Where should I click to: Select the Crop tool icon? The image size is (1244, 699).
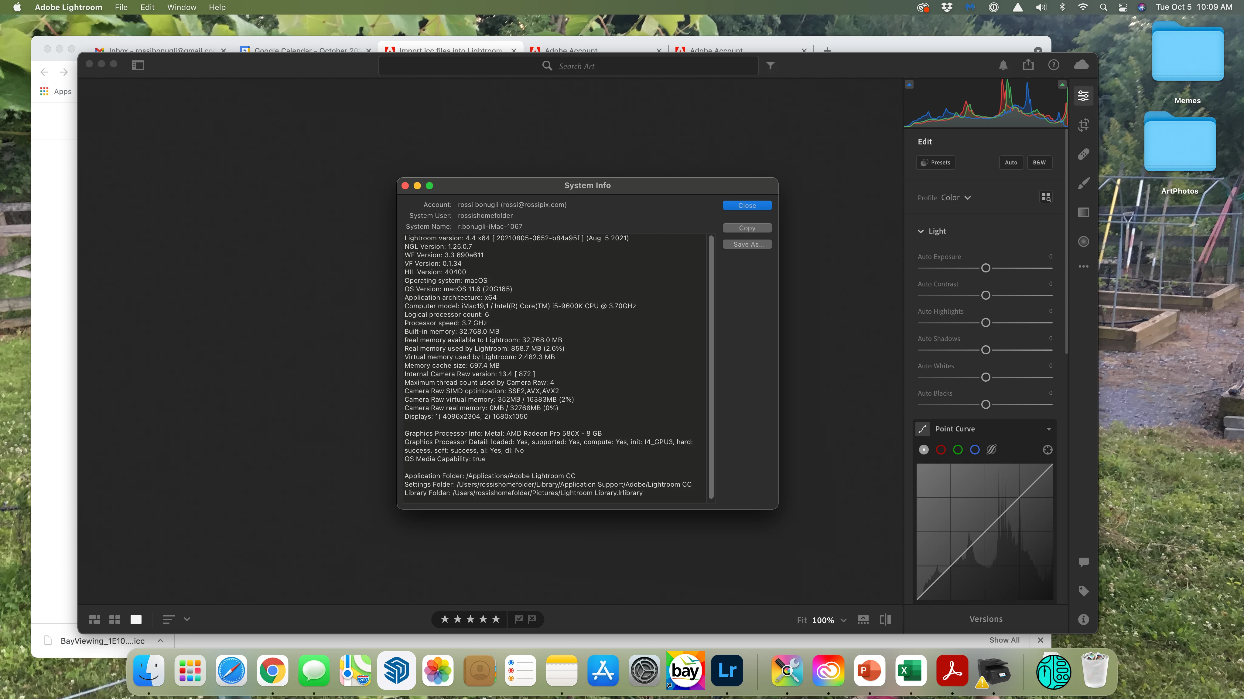point(1083,125)
